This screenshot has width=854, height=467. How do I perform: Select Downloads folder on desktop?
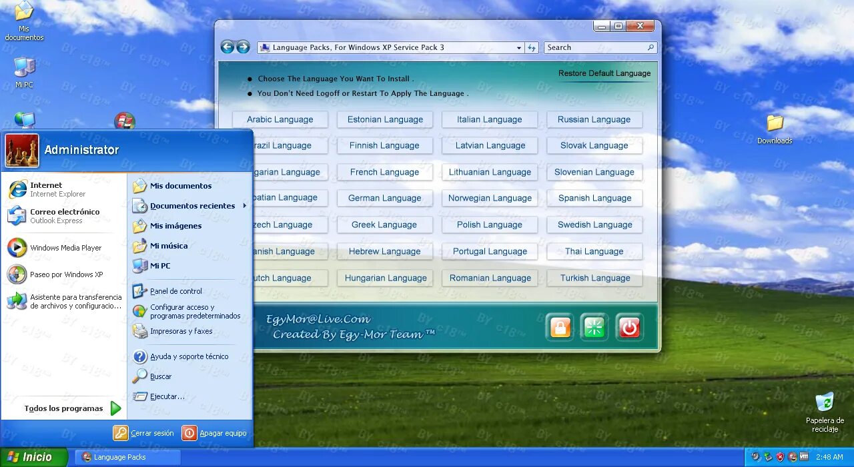(775, 129)
